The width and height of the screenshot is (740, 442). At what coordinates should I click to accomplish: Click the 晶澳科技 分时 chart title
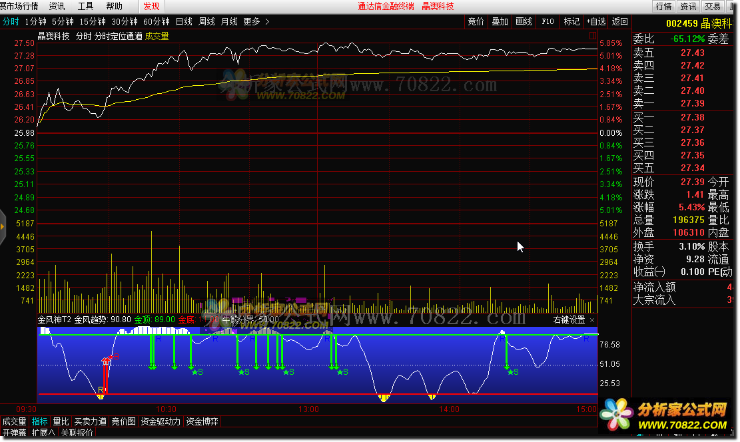pyautogui.click(x=64, y=37)
